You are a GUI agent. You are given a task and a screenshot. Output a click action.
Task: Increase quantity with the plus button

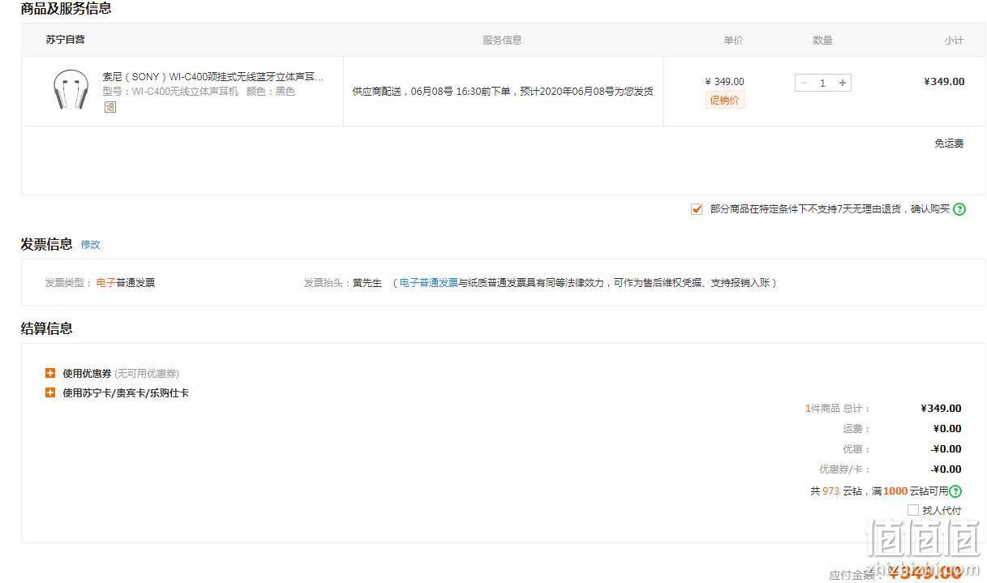(843, 83)
